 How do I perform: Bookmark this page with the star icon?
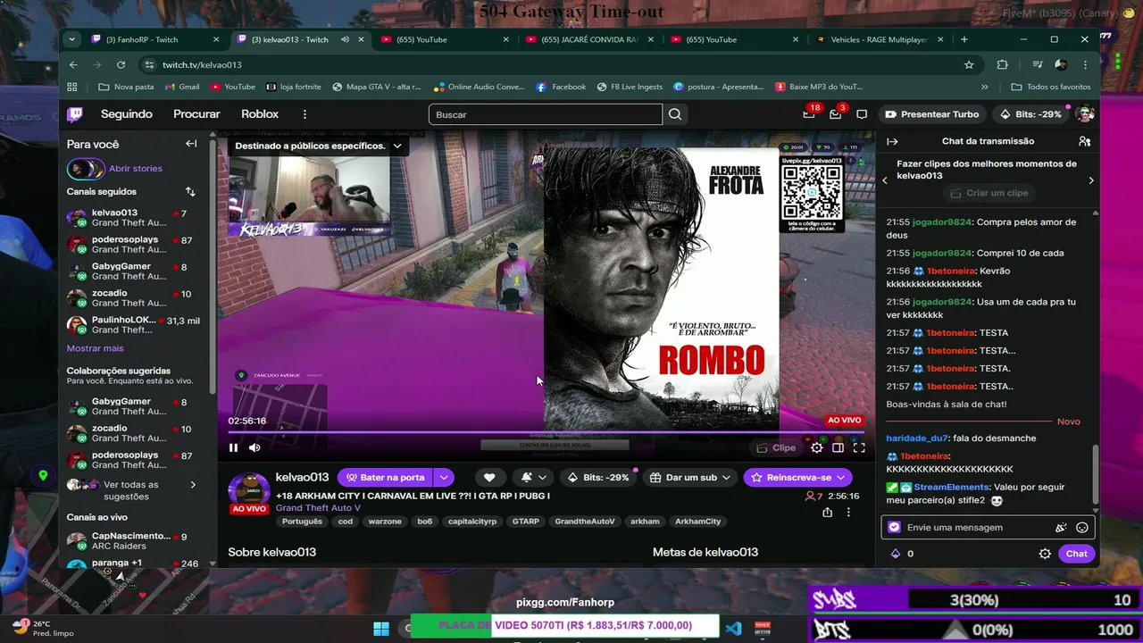point(969,65)
